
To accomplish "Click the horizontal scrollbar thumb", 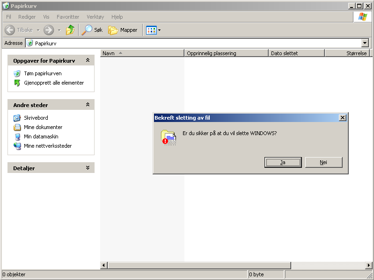I will click(x=199, y=265).
